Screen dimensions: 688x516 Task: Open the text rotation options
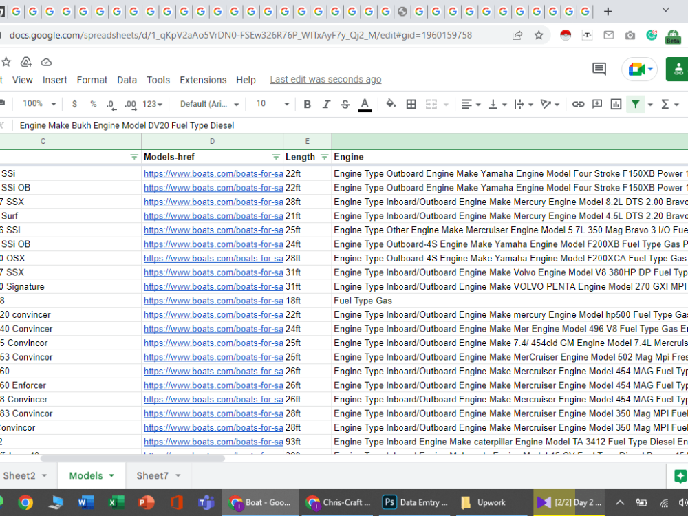549,104
